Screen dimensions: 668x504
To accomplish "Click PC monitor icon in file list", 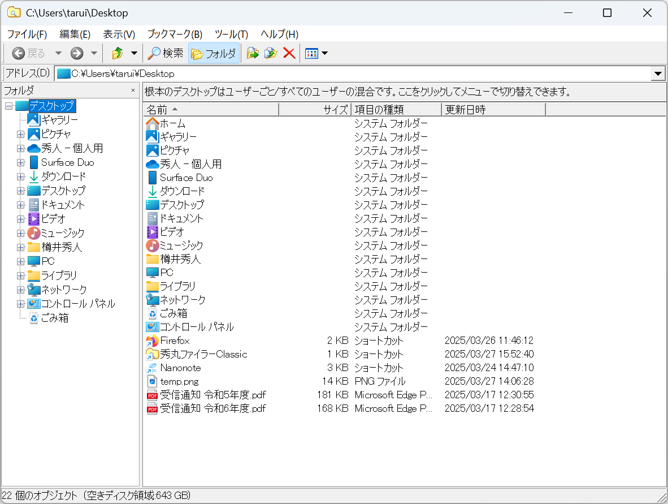I will point(152,273).
